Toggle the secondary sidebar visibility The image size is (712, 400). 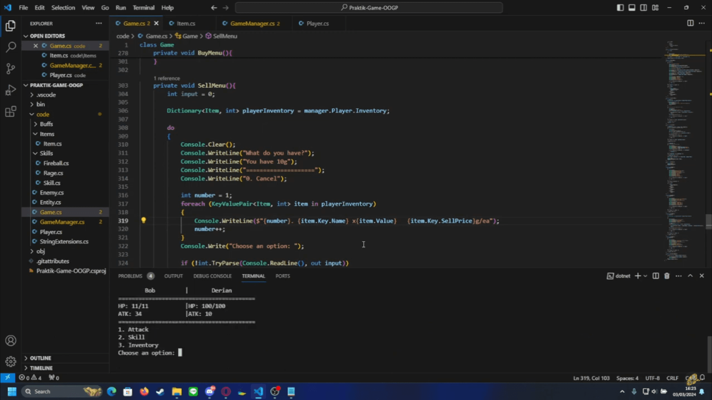pos(643,7)
